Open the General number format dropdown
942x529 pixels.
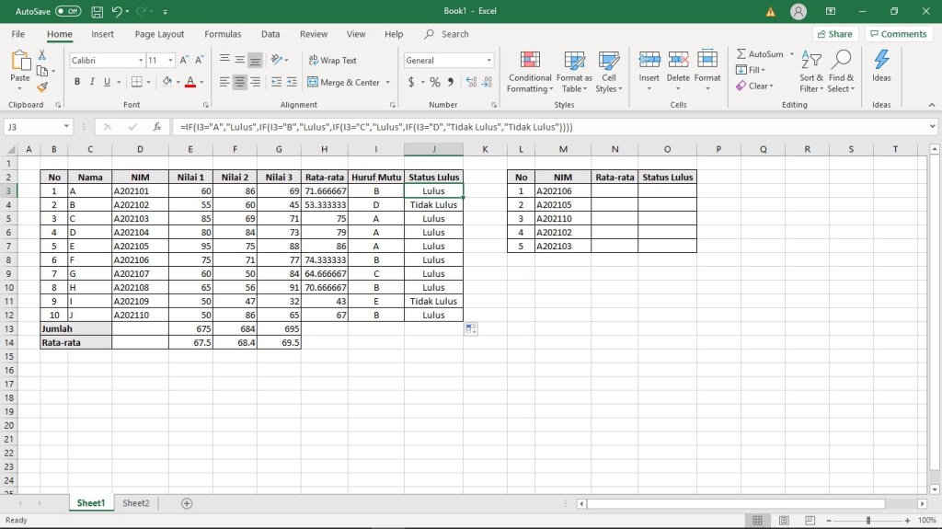[488, 61]
